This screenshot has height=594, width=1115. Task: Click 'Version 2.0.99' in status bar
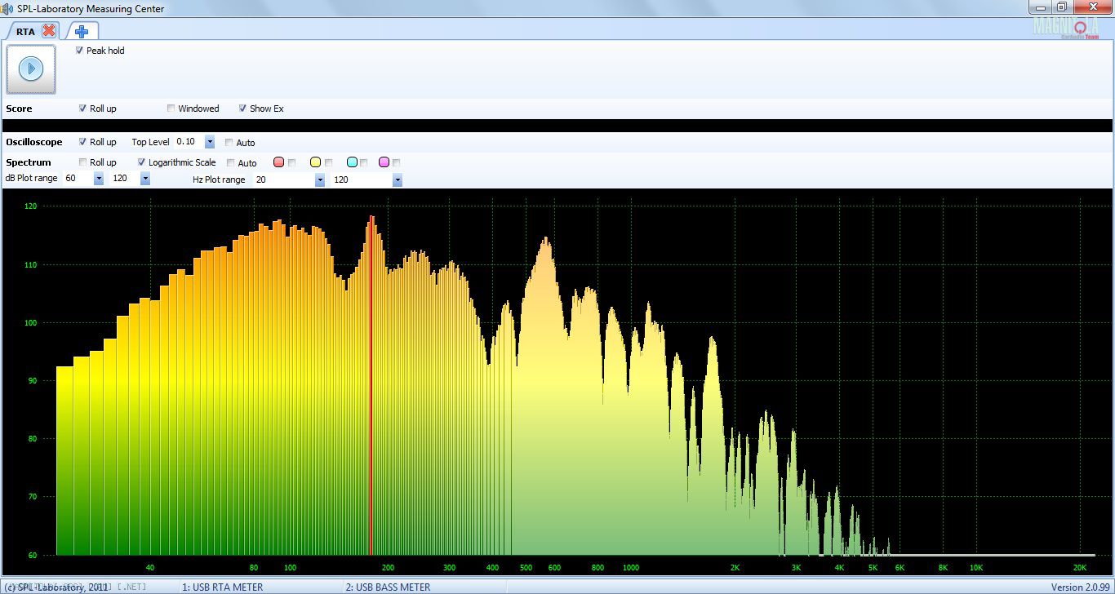pyautogui.click(x=1080, y=587)
